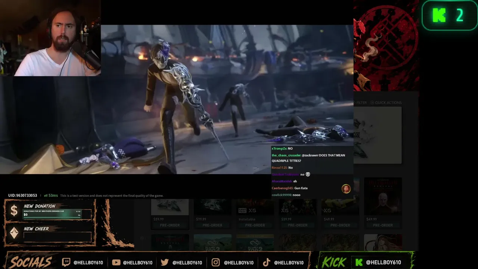
Task: Click the @zackrawrr mention in chat
Action: [310, 155]
